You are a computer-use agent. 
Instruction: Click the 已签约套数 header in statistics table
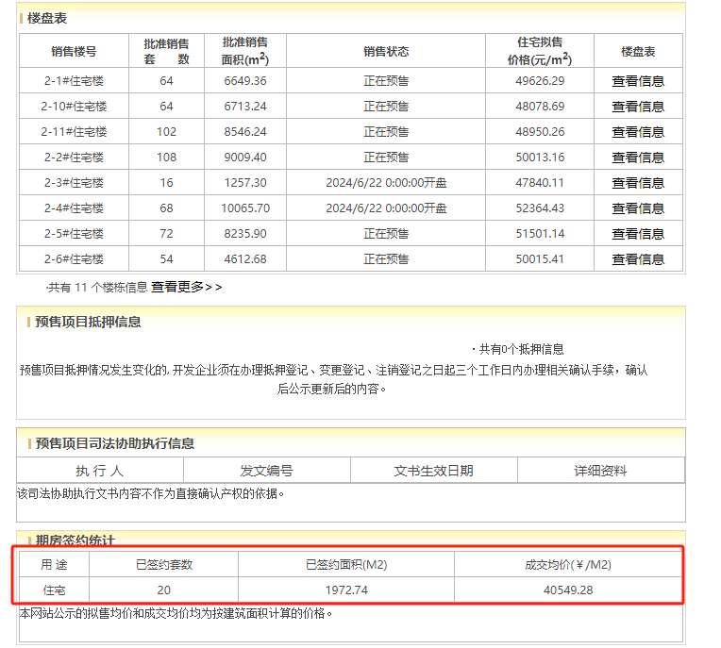point(164,565)
